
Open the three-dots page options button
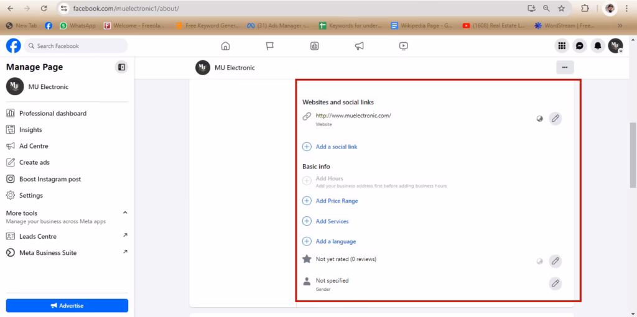coord(565,67)
